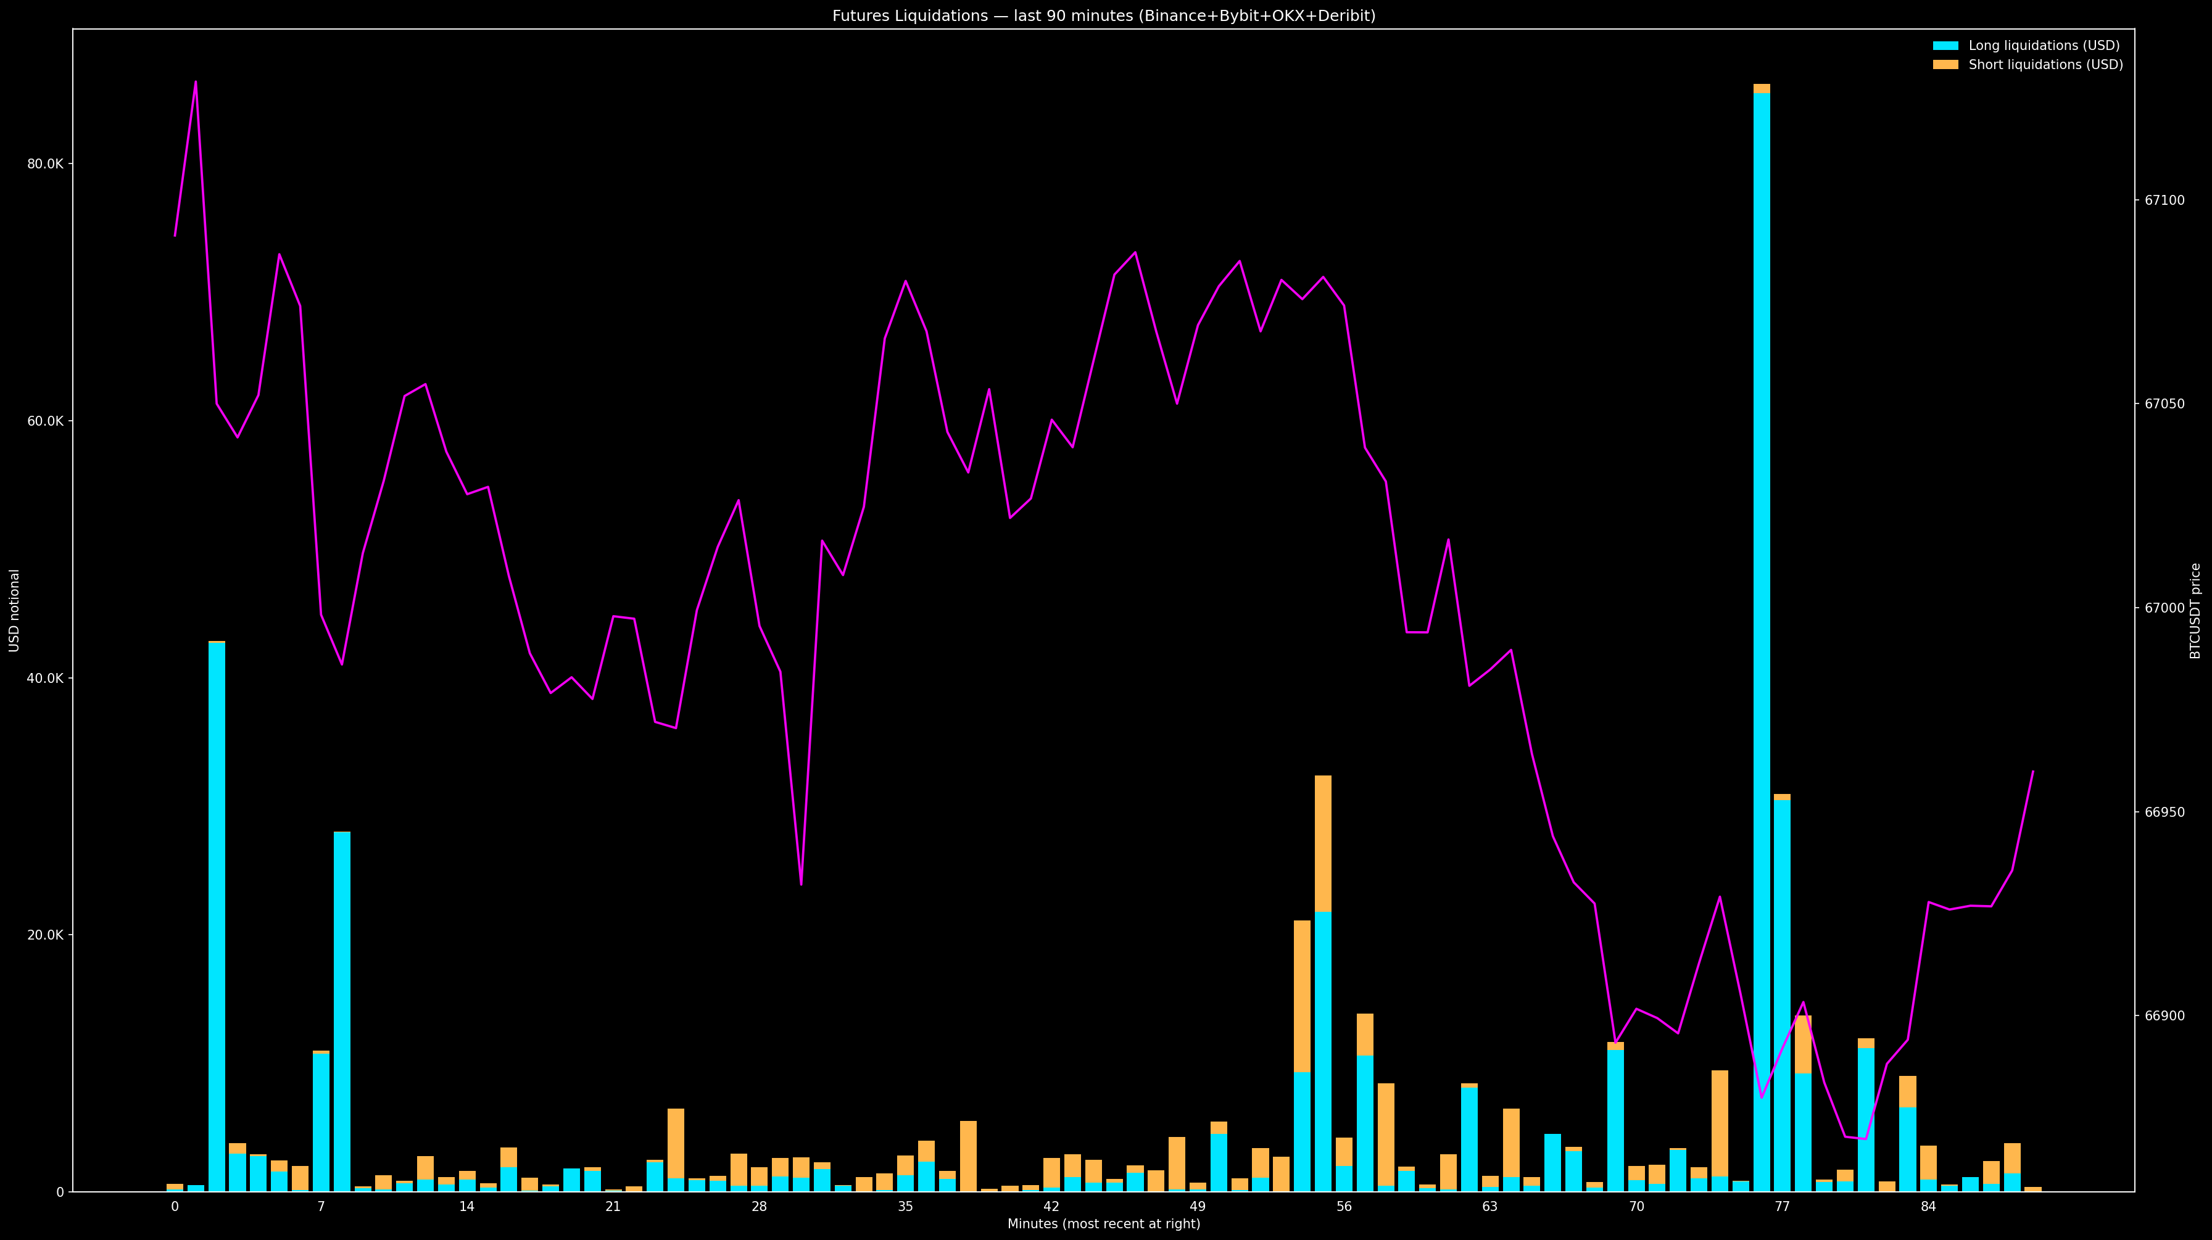This screenshot has height=1240, width=2212.
Task: Click the Minutes (most recent at right) label
Action: click(x=1103, y=1224)
